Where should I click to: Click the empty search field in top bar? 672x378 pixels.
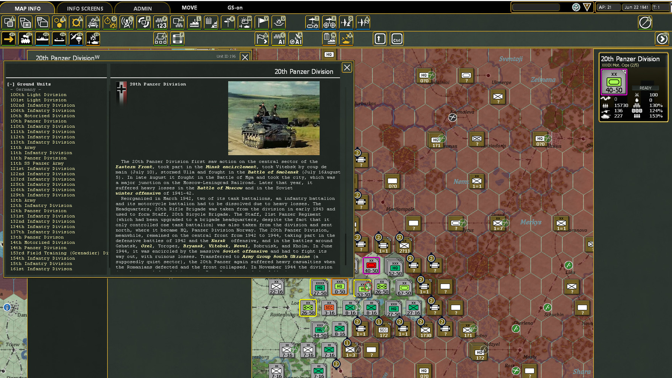click(x=536, y=7)
